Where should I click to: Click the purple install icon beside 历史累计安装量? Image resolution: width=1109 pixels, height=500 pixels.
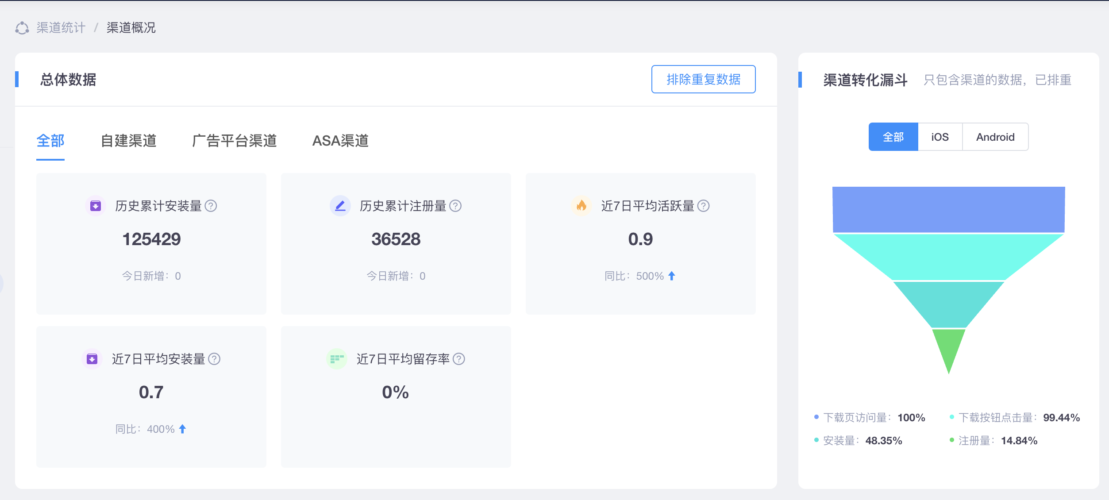[96, 206]
